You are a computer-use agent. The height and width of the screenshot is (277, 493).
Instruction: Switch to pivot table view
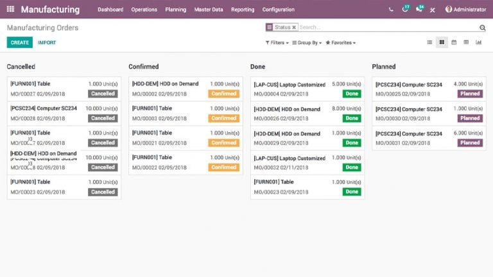pos(466,42)
